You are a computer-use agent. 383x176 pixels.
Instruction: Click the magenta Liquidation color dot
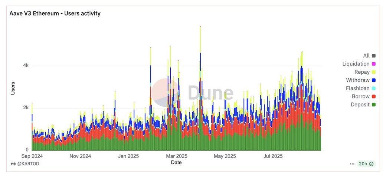click(x=374, y=64)
